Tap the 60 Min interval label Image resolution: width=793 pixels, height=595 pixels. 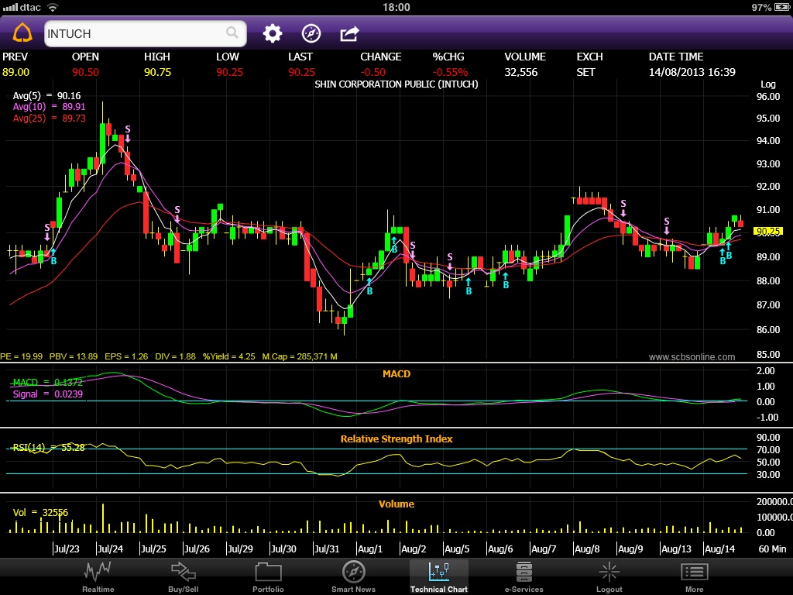(x=771, y=549)
